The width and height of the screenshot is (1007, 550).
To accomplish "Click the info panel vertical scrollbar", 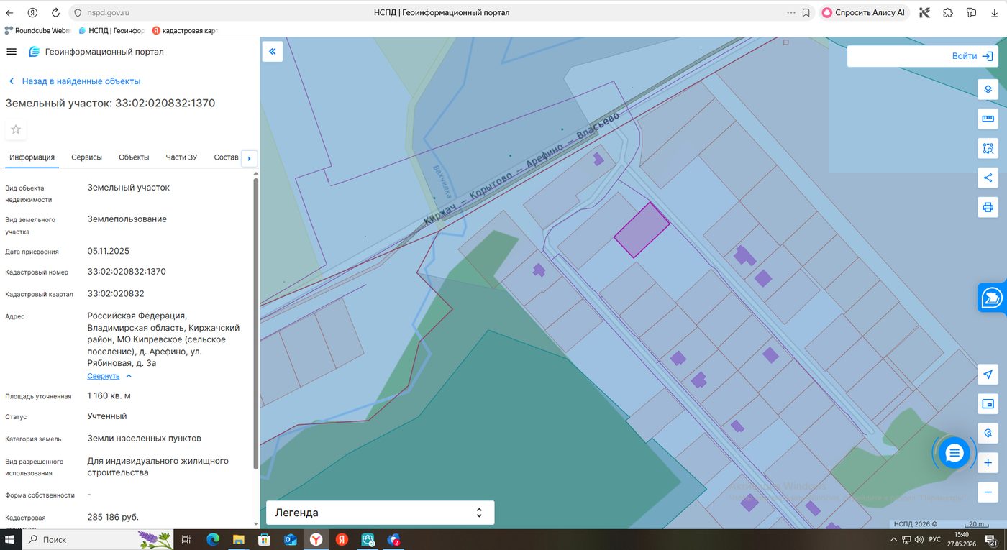I will click(x=255, y=324).
